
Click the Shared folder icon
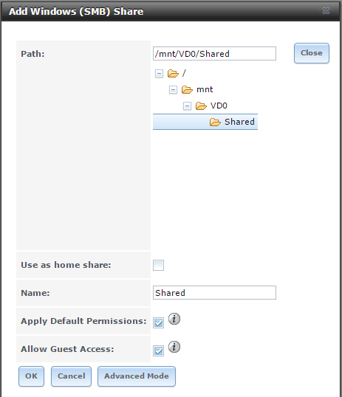point(215,122)
